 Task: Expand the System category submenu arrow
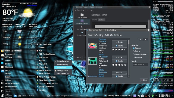point(34,77)
